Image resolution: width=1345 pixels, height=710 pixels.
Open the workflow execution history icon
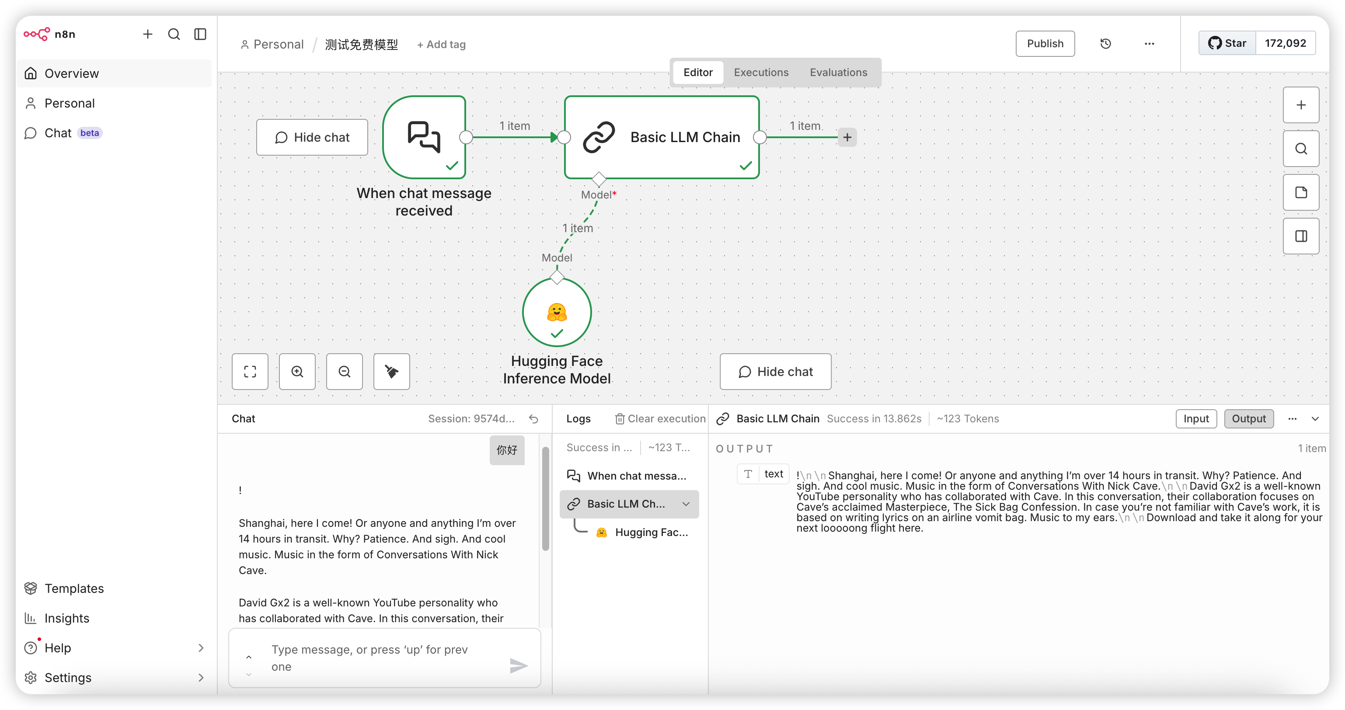tap(1105, 44)
